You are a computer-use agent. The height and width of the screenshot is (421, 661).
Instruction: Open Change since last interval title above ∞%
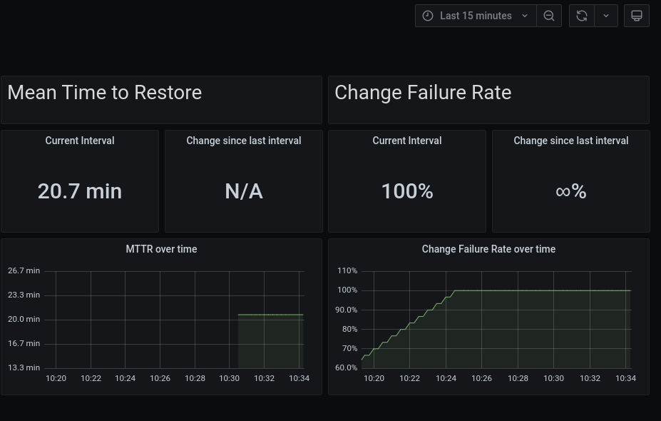[x=570, y=141]
